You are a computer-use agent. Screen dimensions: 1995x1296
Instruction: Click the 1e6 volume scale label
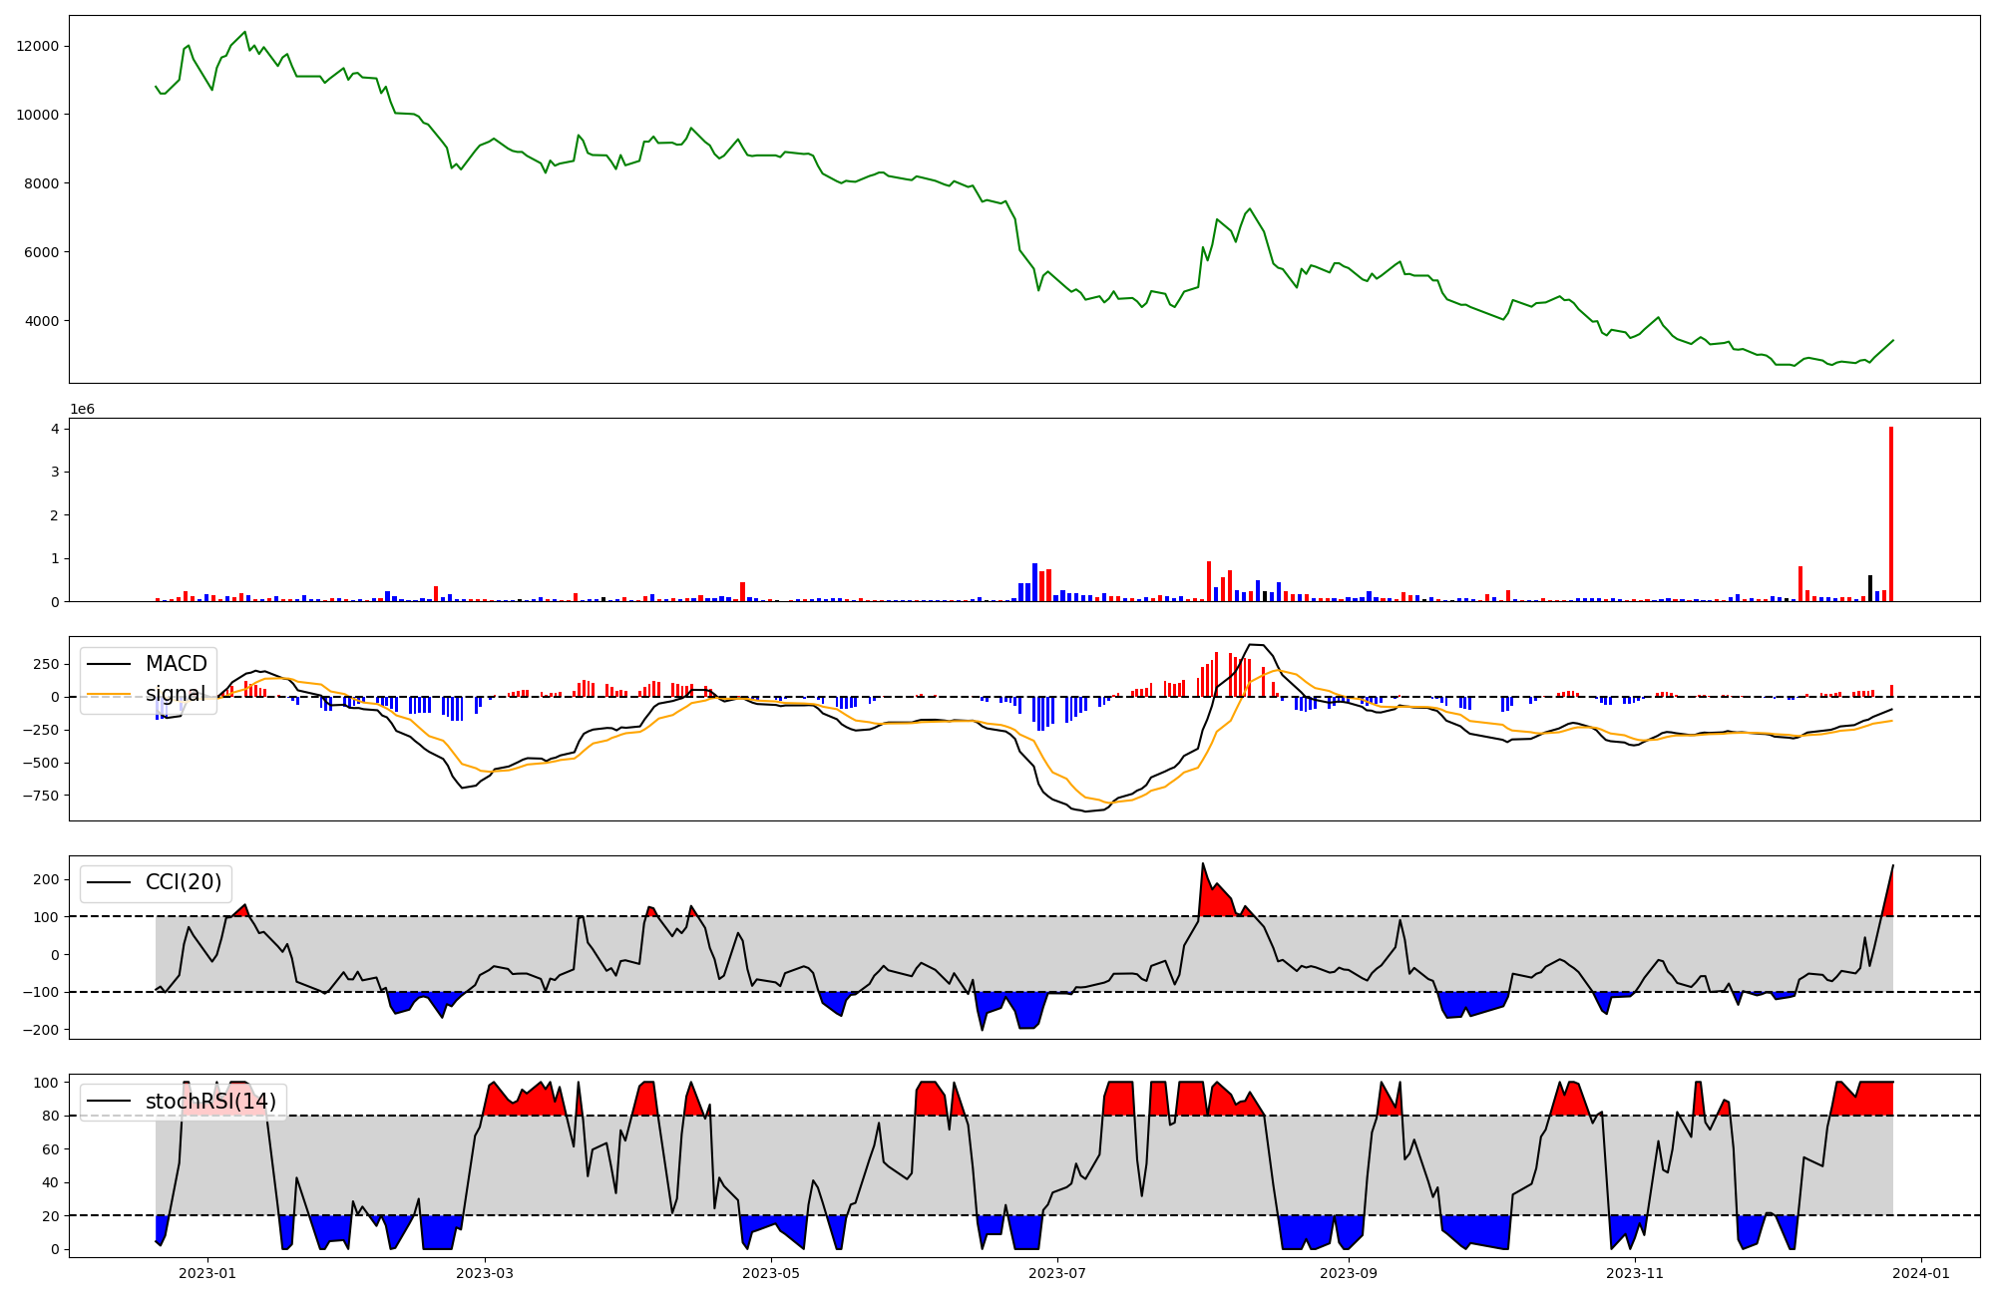pos(82,409)
